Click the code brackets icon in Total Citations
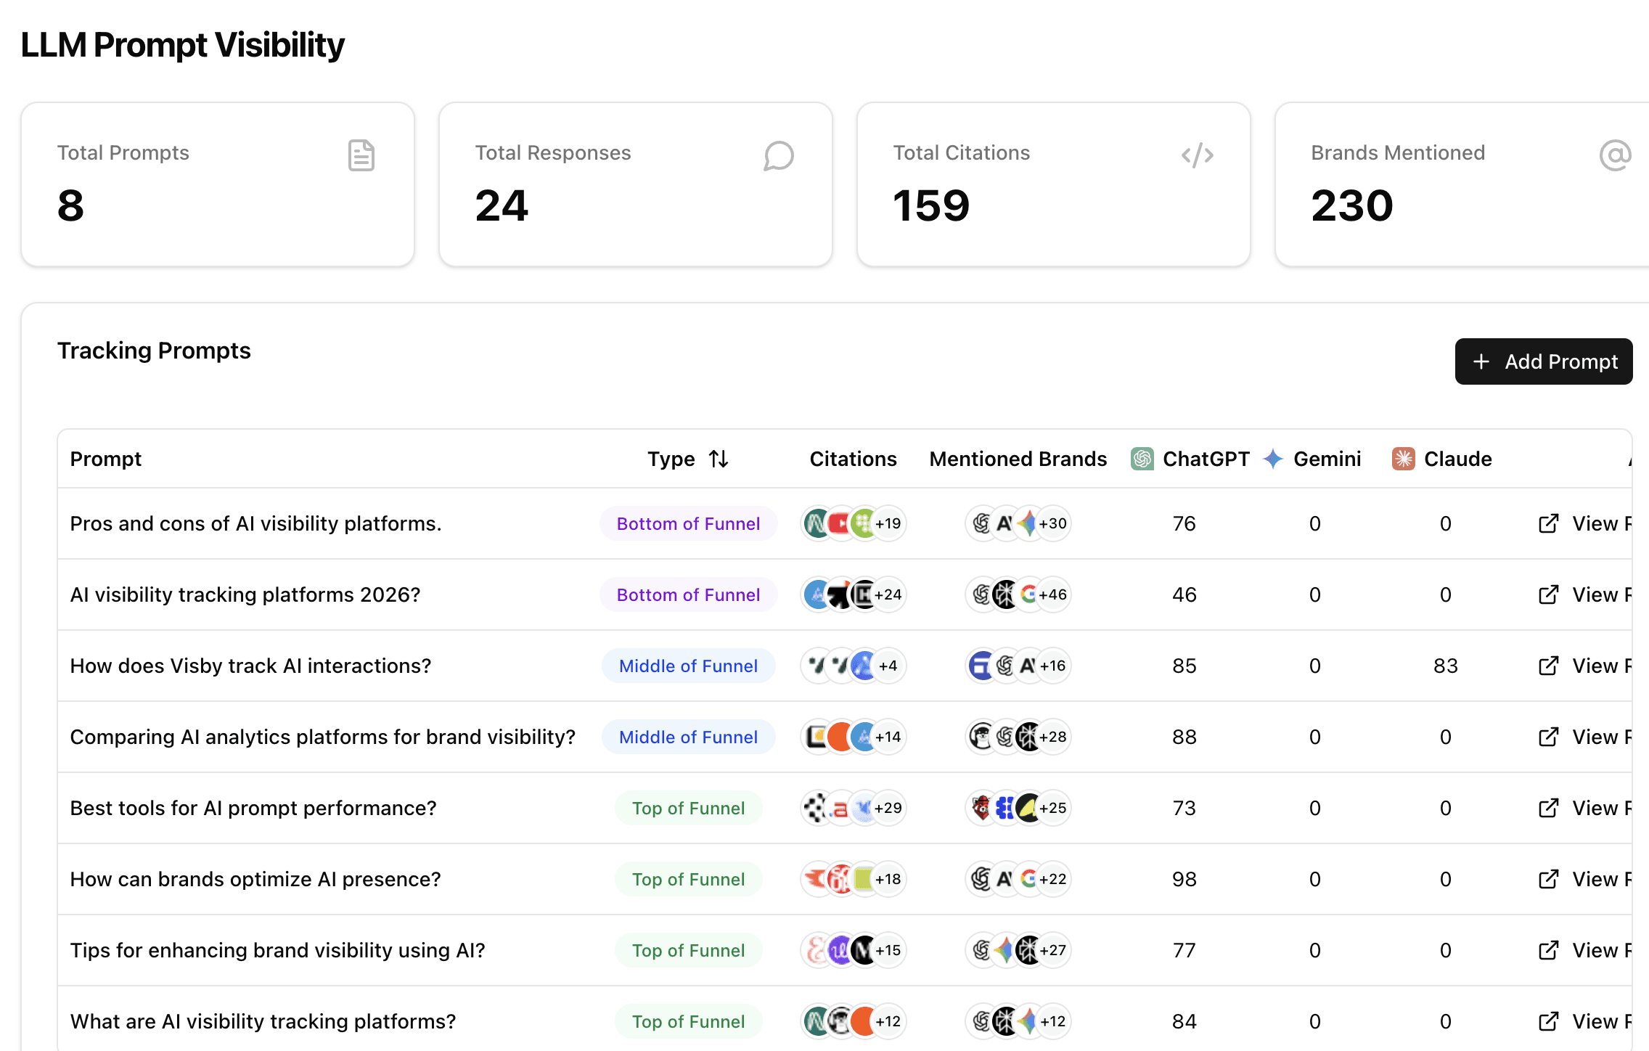The width and height of the screenshot is (1649, 1051). 1197,155
